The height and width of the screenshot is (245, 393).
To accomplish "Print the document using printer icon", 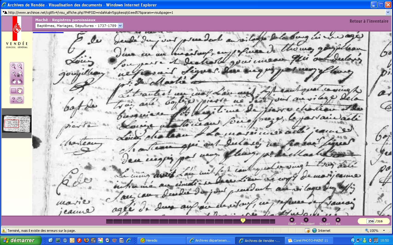I will point(20,100).
